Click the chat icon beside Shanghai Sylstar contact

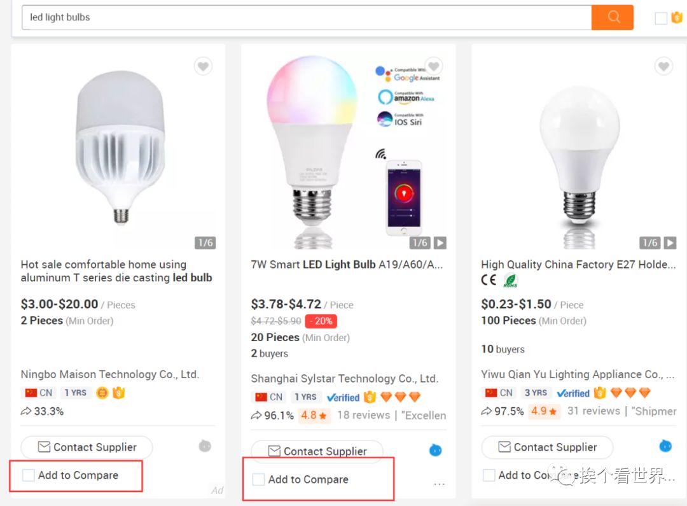(436, 450)
